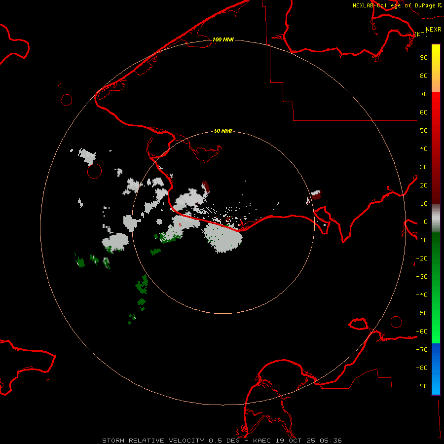
Task: Select the positive 90 value on velocity scale
Action: pos(424,58)
